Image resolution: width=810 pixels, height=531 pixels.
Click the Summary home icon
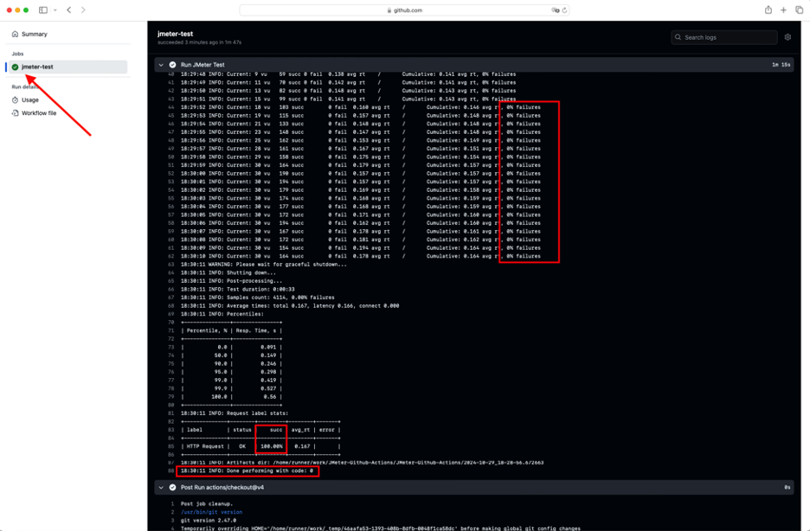(15, 34)
